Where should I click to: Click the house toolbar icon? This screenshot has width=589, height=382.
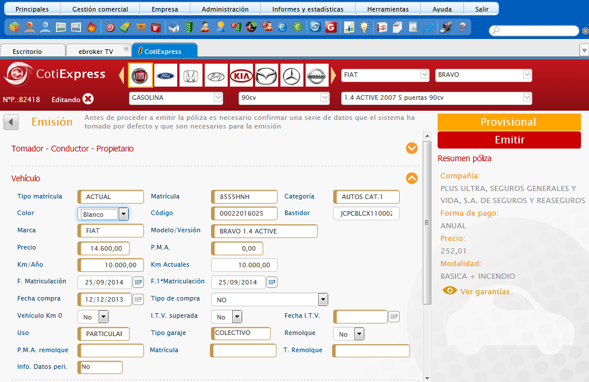click(x=174, y=27)
